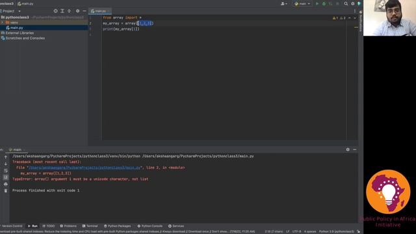Screen dimensions: 416x234
Task: Open Version Control tool window
Action: point(12,226)
